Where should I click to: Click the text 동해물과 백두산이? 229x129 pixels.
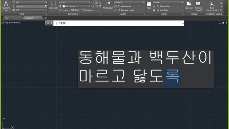click(145, 58)
